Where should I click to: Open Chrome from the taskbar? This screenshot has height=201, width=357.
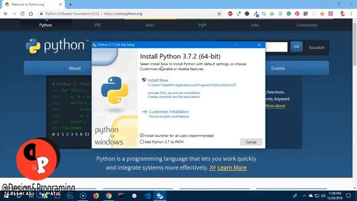point(109,196)
